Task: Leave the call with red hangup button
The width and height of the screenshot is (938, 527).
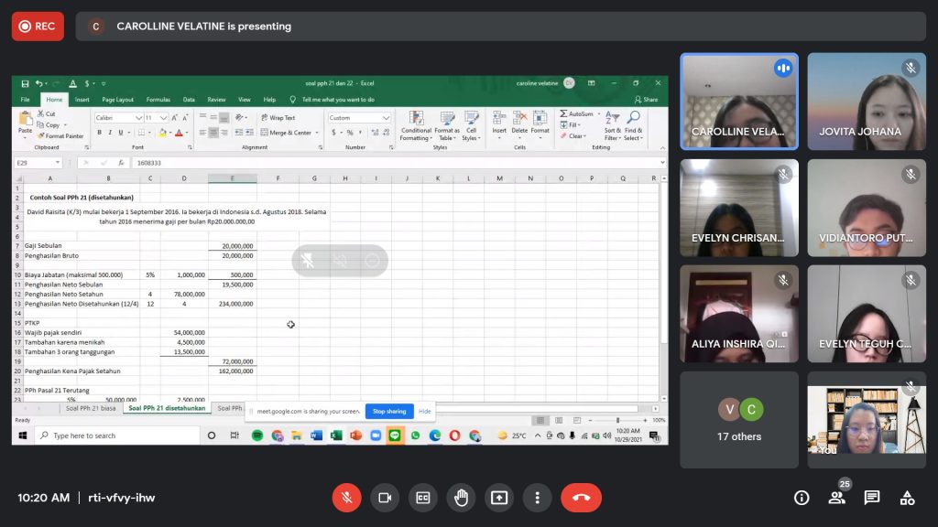Action: coord(581,498)
